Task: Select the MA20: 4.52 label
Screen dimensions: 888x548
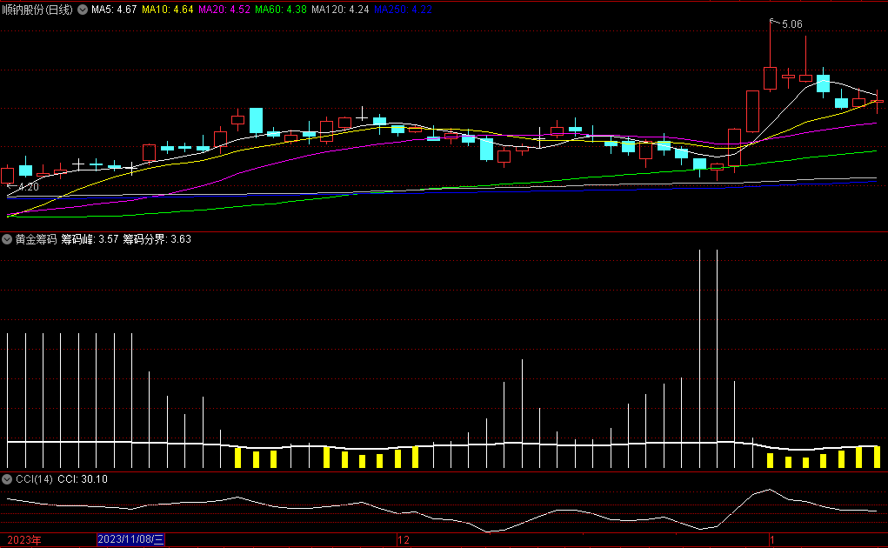Action: [224, 10]
